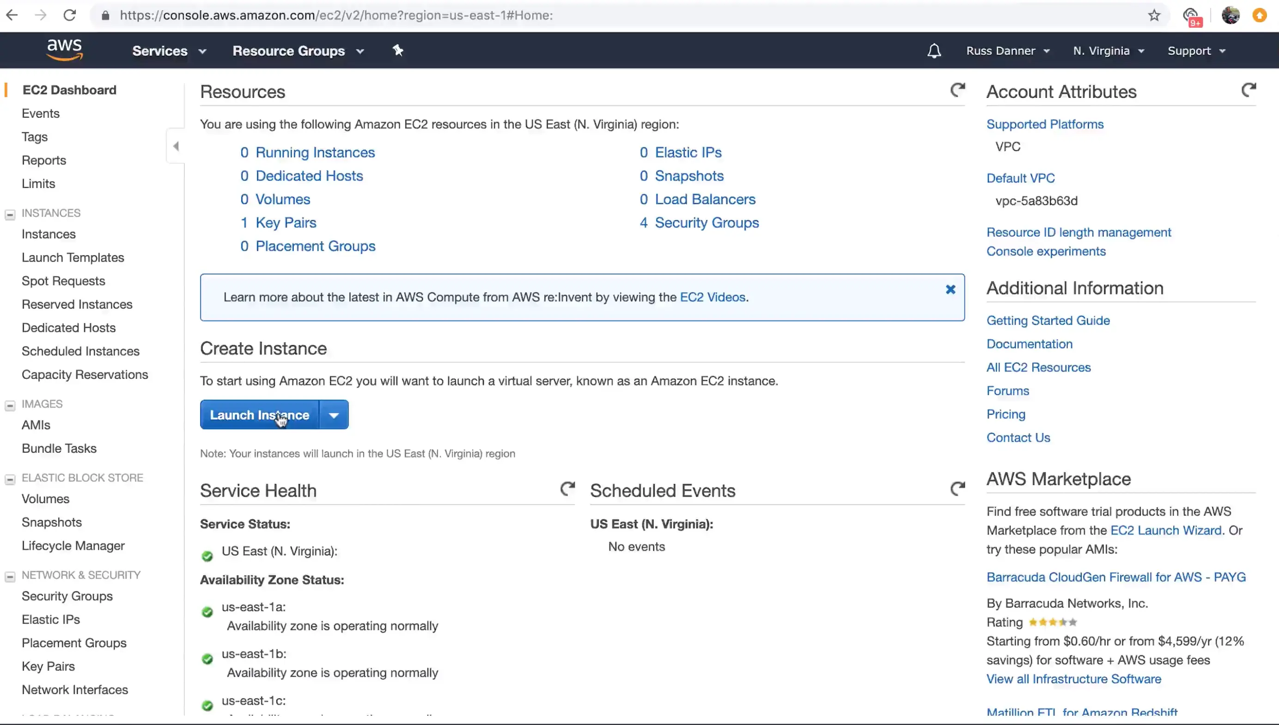Screen dimensions: 1279x725
Task: Collapse the INSTANCES sidebar section
Action: pos(10,214)
